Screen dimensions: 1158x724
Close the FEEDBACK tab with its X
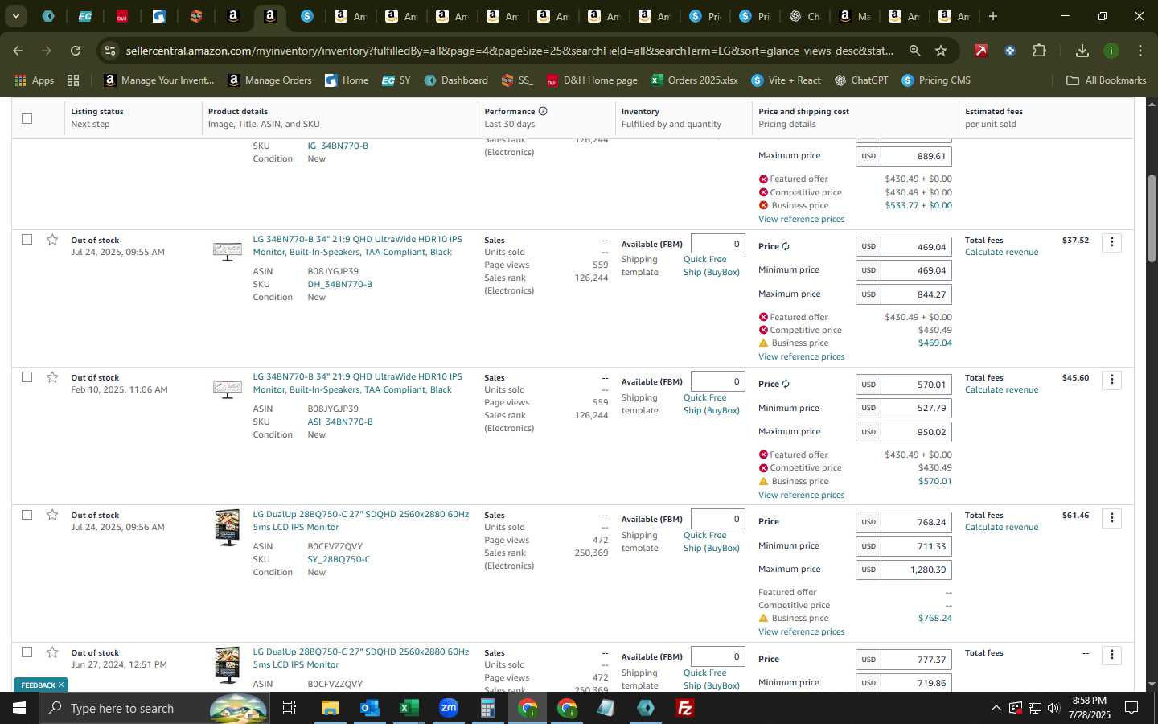(60, 685)
